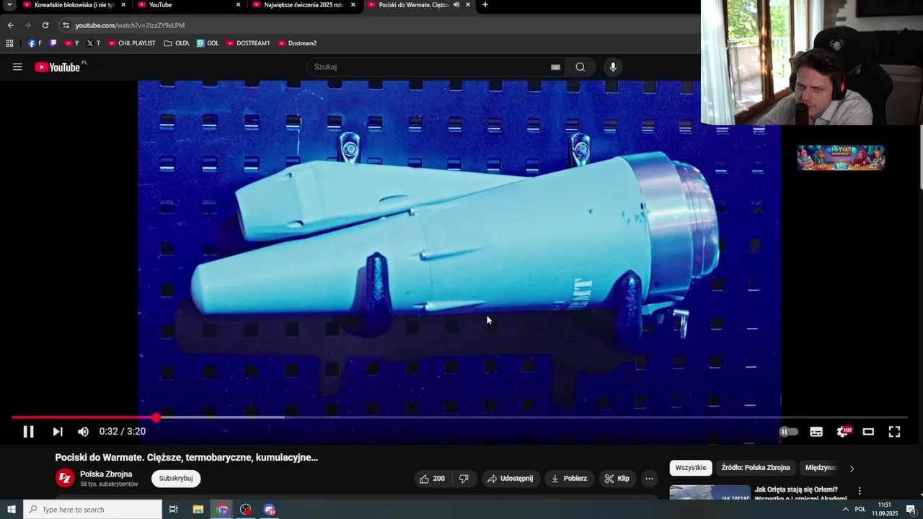Click the Pobierz download button
923x519 pixels.
tap(569, 479)
